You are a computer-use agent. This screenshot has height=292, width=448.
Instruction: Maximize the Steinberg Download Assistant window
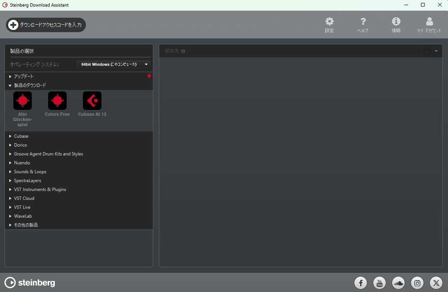pos(423,5)
